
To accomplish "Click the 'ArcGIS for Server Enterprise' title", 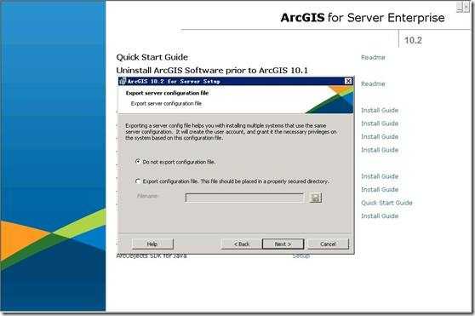I will click(x=363, y=18).
